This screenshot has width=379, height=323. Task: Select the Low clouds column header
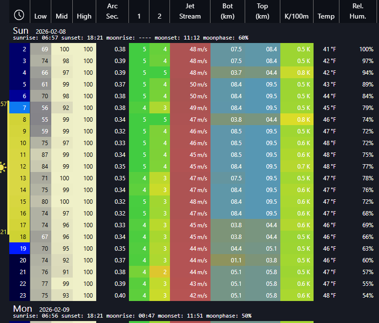click(x=41, y=16)
